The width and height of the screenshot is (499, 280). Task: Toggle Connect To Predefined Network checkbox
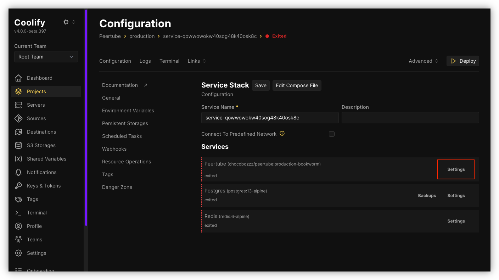click(332, 134)
